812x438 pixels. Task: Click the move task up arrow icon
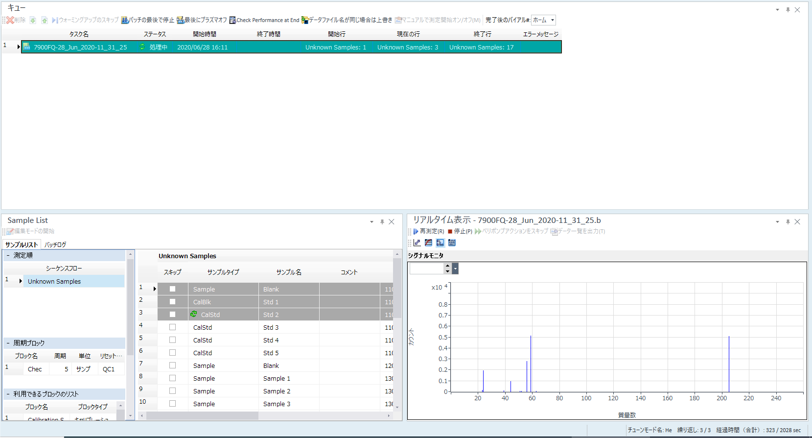(x=45, y=20)
